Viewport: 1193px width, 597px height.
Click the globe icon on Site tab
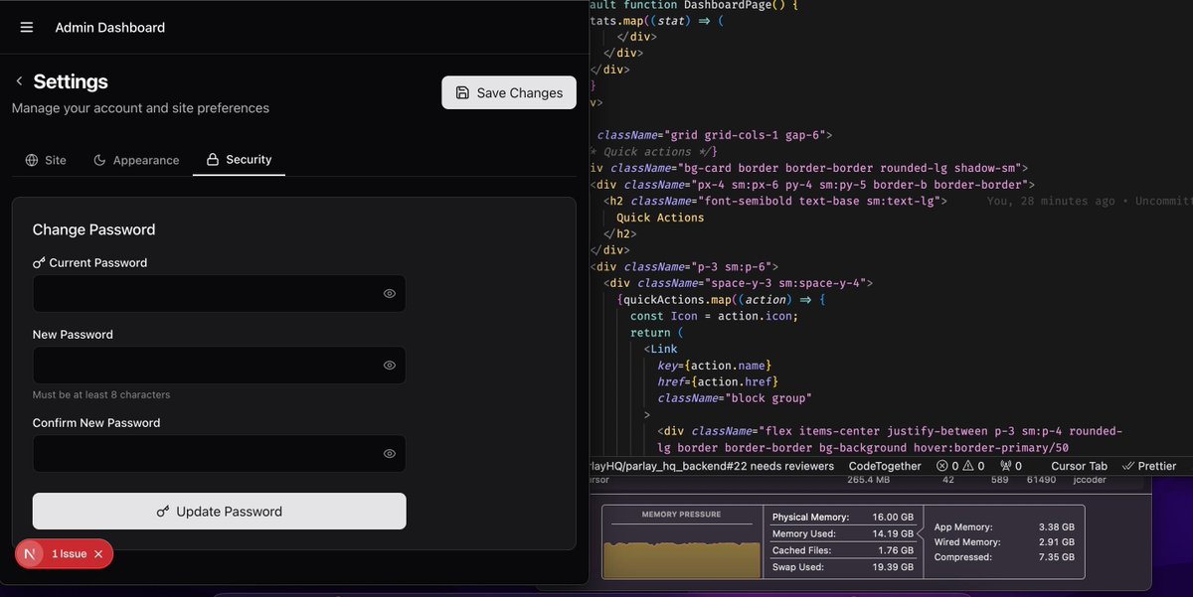tap(32, 160)
